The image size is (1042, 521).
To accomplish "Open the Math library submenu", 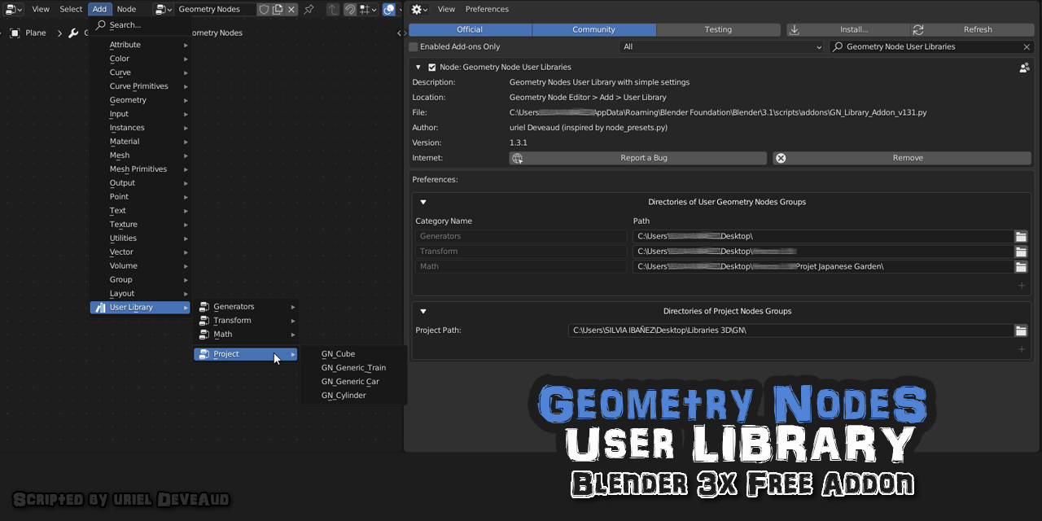I will 245,335.
